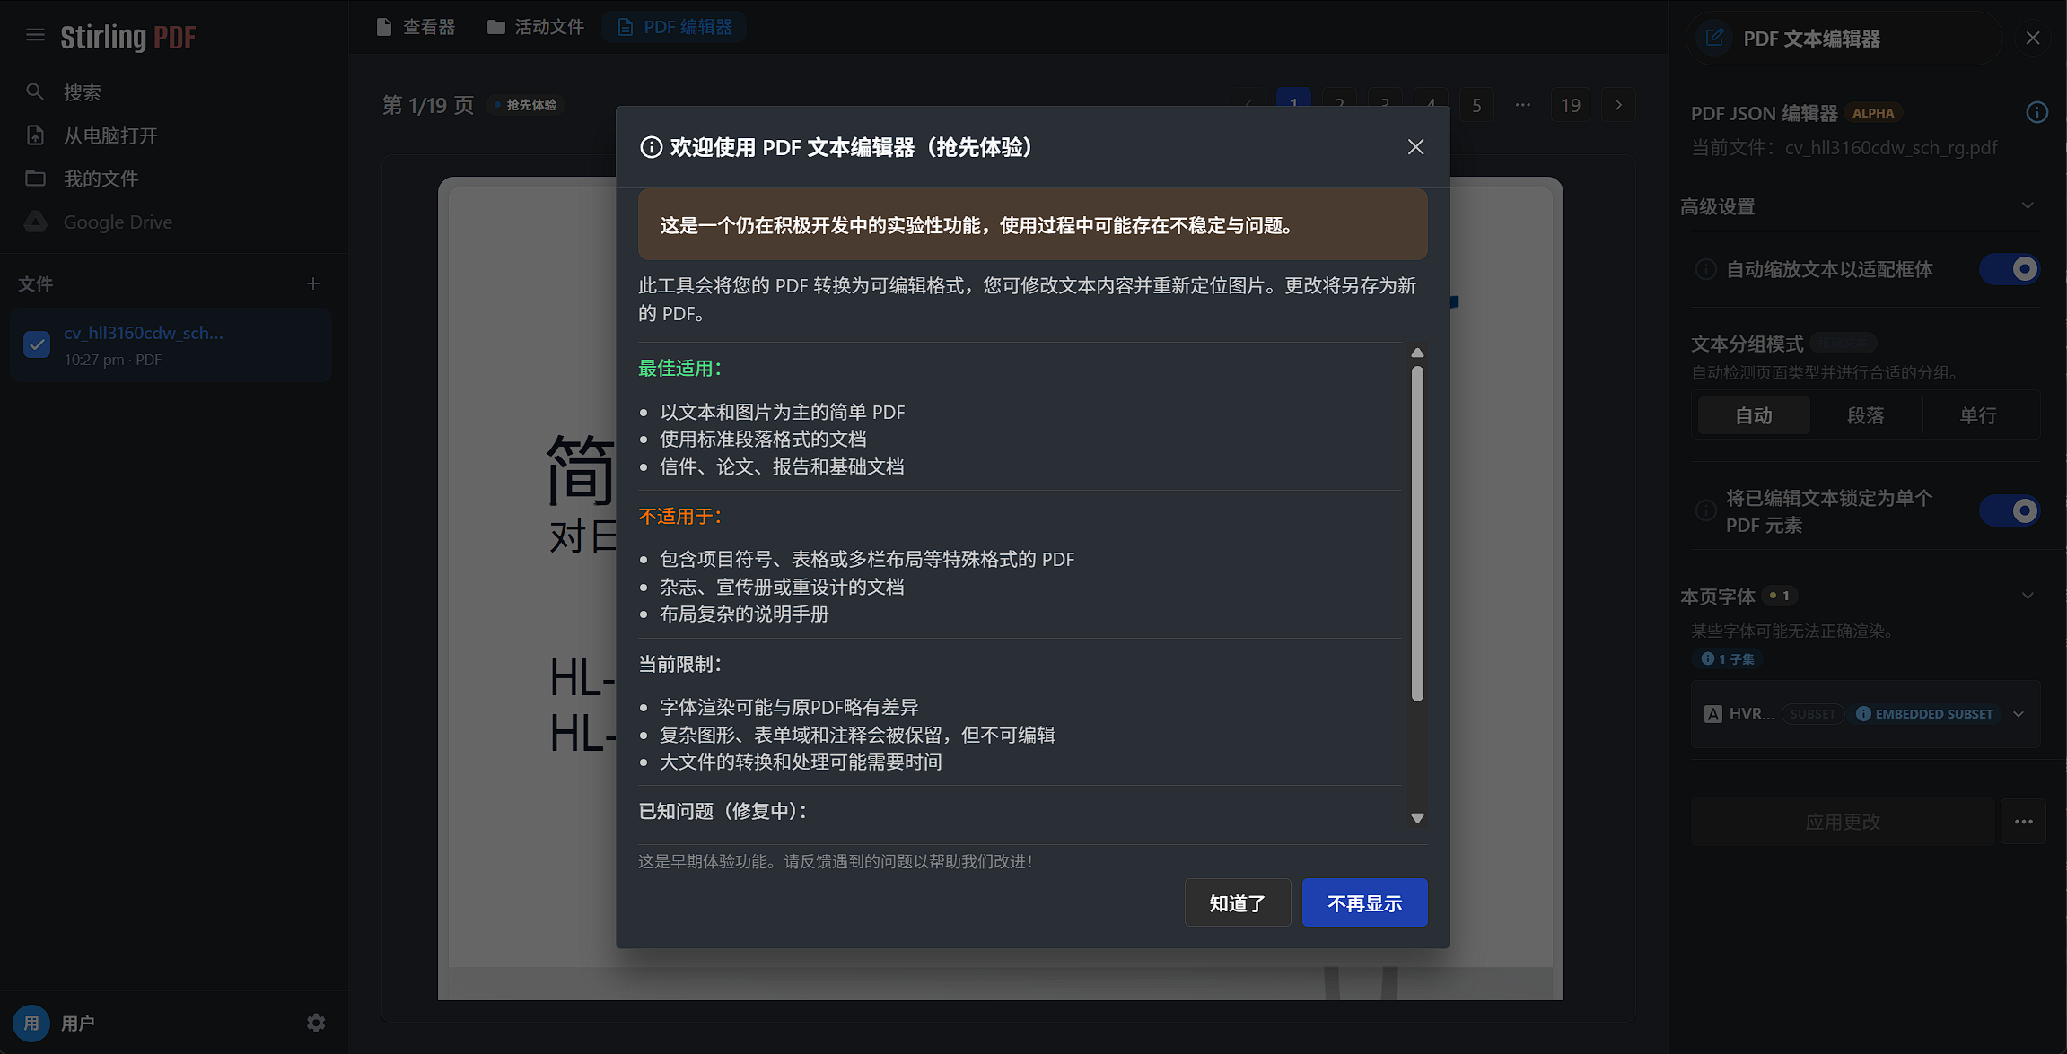Expand the HVR font entry details
This screenshot has height=1054, width=2067.
(2019, 714)
